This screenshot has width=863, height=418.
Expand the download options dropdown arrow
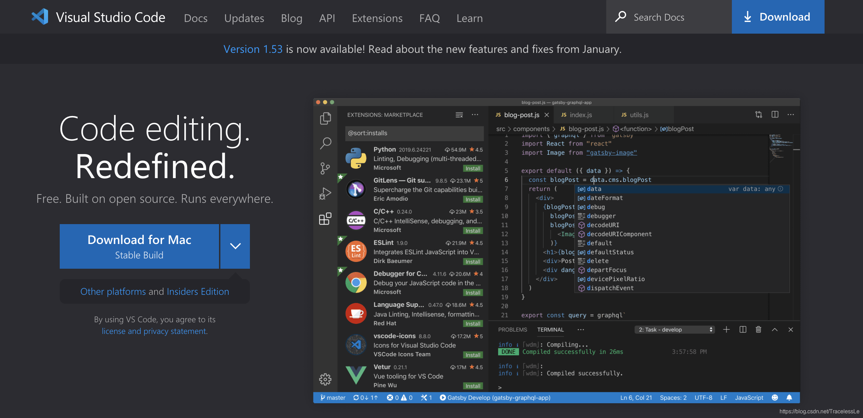pyautogui.click(x=235, y=246)
